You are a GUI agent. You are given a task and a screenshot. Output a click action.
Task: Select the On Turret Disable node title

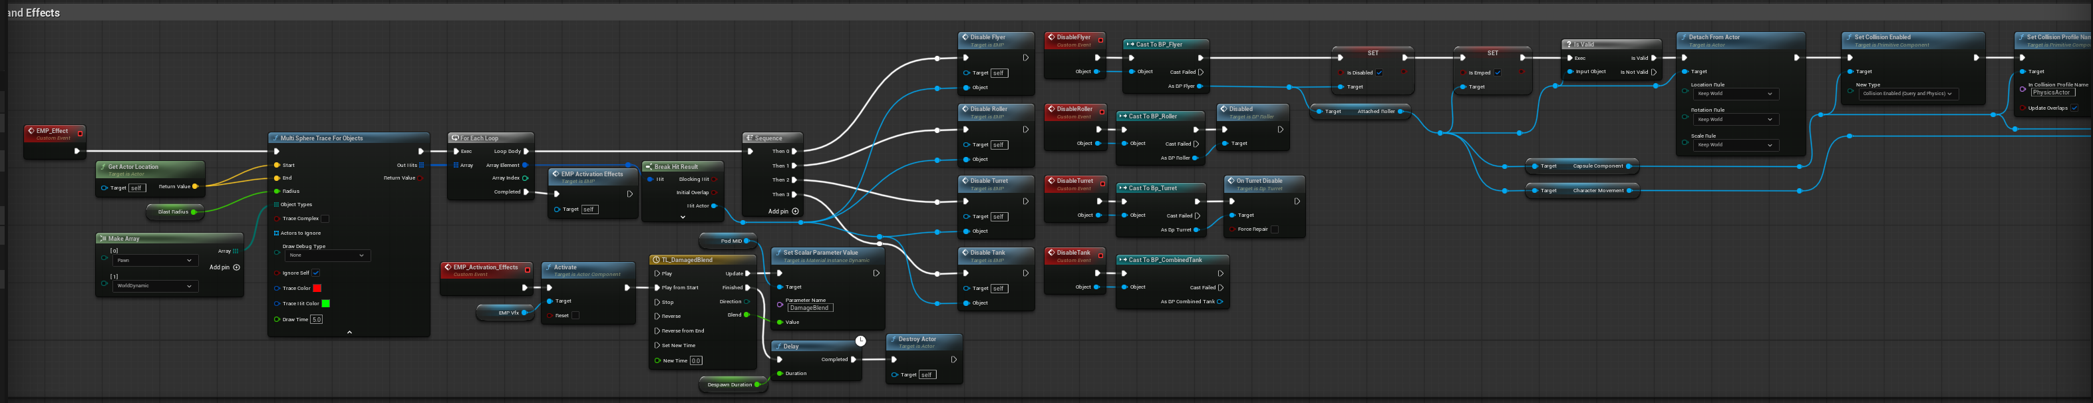point(1259,181)
